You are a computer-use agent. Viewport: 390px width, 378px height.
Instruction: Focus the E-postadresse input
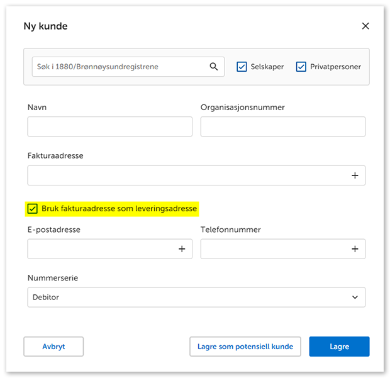(x=99, y=249)
